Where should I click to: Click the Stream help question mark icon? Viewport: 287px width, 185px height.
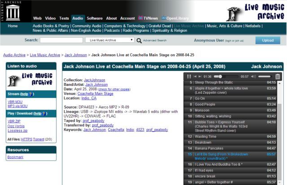(30, 94)
